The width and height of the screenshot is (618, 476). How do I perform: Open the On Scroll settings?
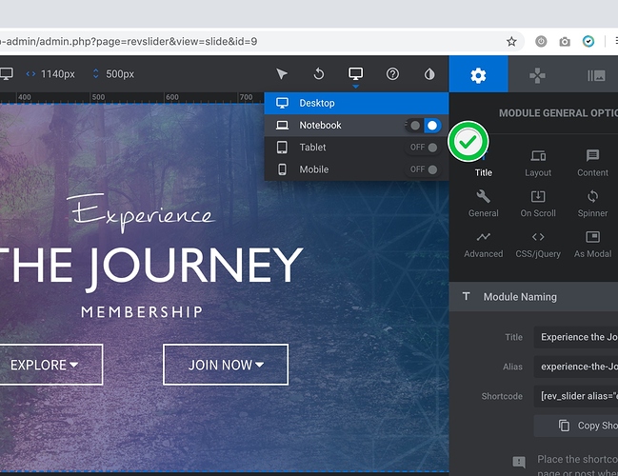[x=538, y=203]
